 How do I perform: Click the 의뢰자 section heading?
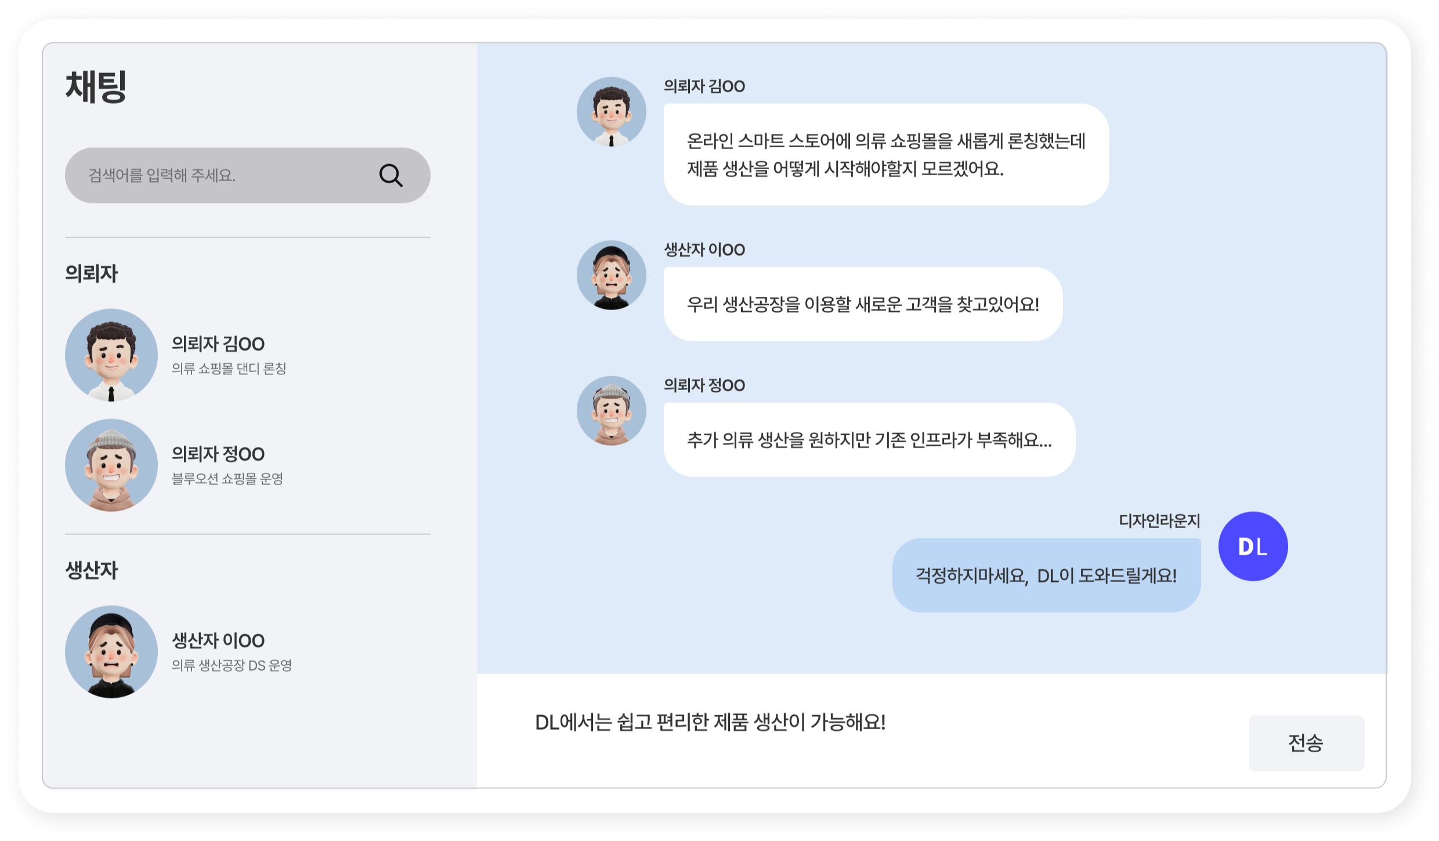pos(92,274)
